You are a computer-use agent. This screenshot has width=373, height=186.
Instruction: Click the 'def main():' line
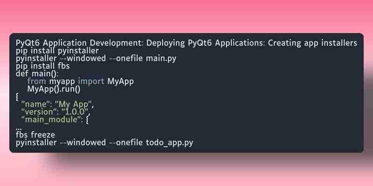pyautogui.click(x=37, y=73)
